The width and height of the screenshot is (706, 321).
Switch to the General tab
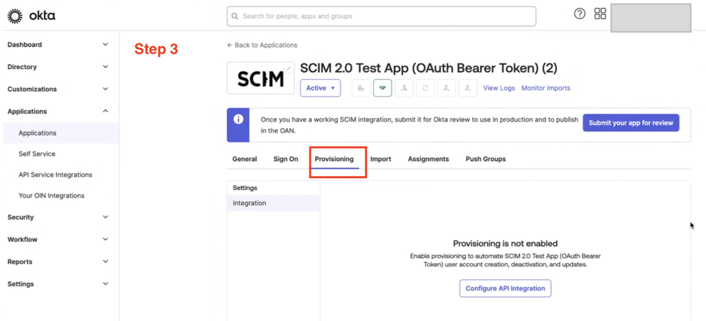[x=244, y=159]
